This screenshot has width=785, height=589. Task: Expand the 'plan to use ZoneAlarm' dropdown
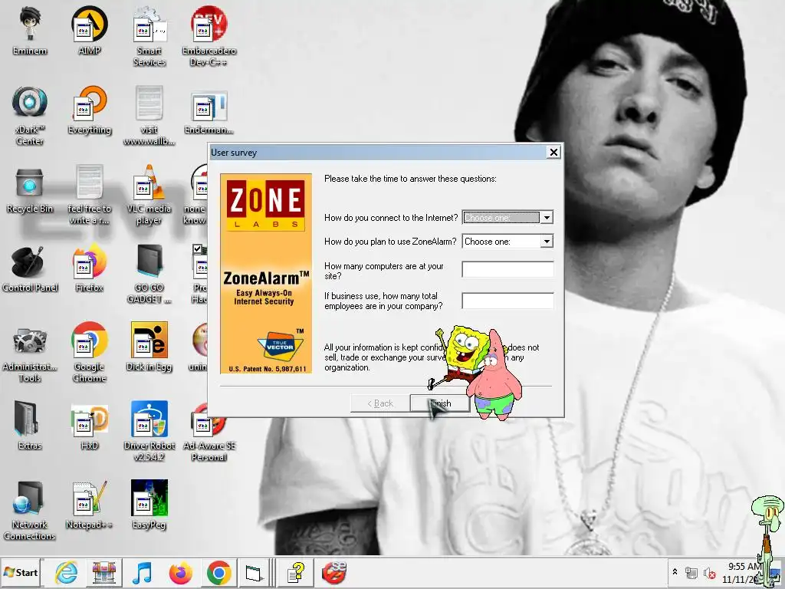click(x=547, y=242)
